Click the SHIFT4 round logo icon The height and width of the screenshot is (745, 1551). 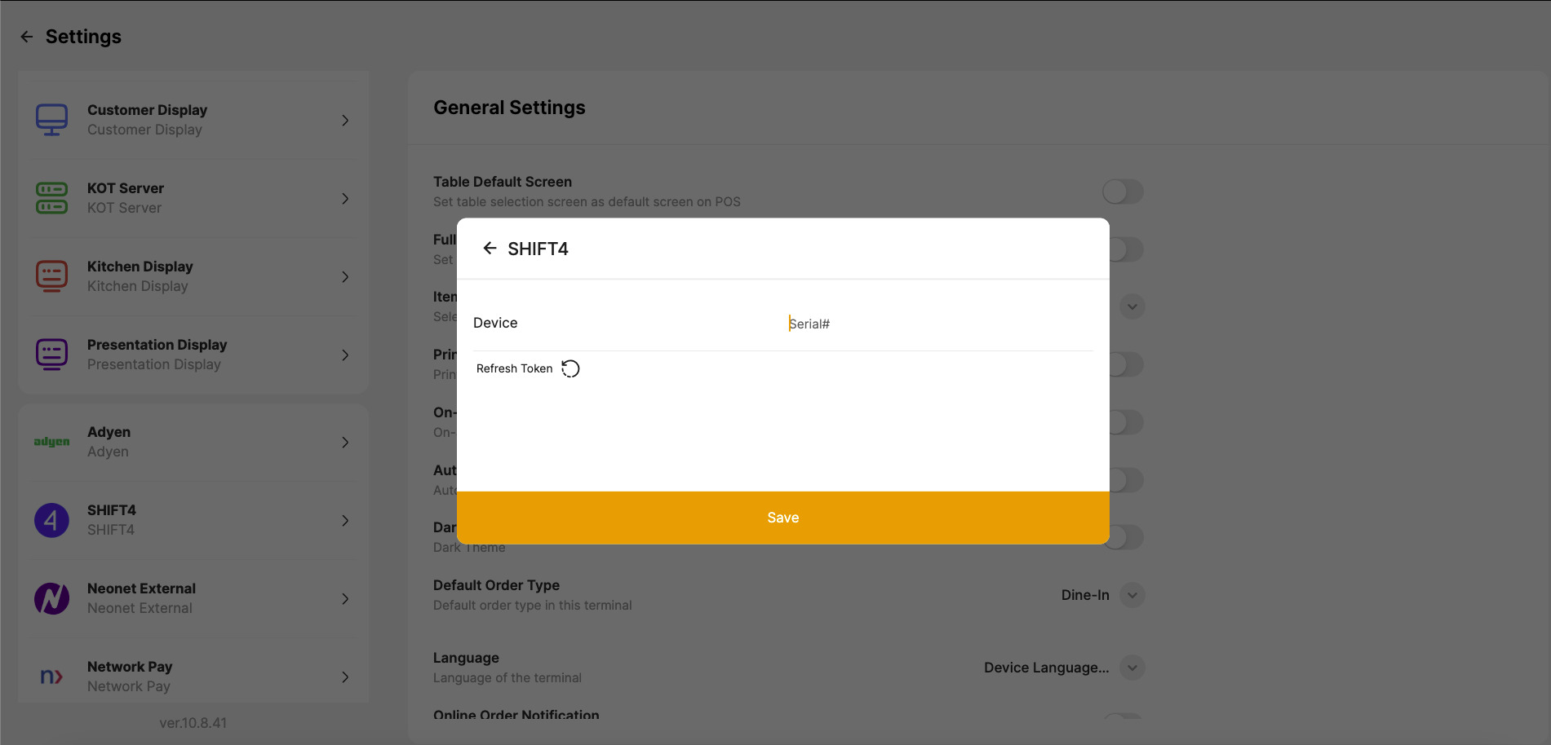click(51, 520)
